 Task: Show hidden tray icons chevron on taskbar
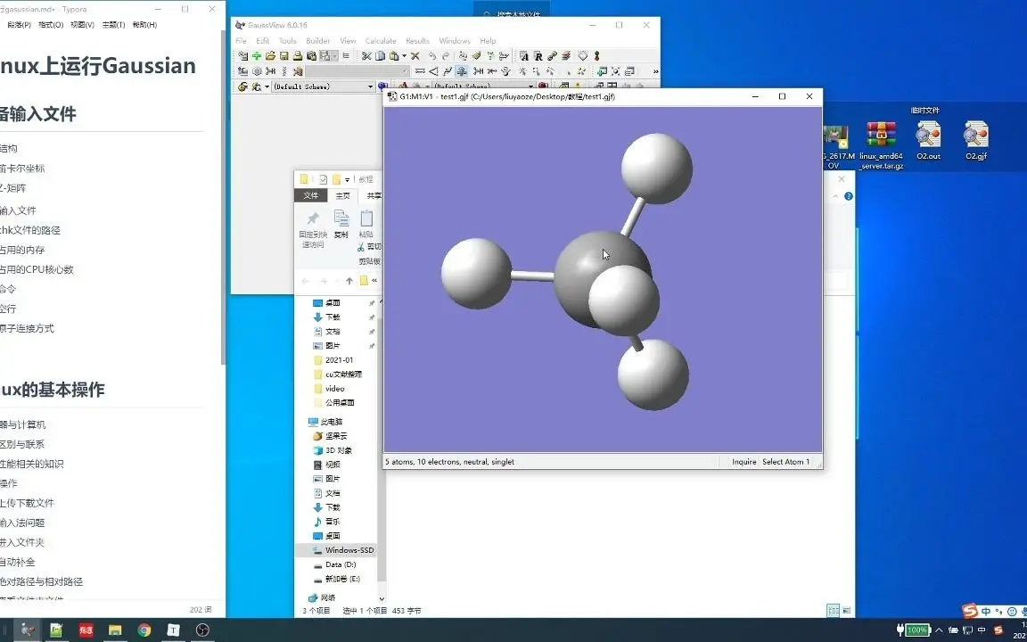[940, 630]
